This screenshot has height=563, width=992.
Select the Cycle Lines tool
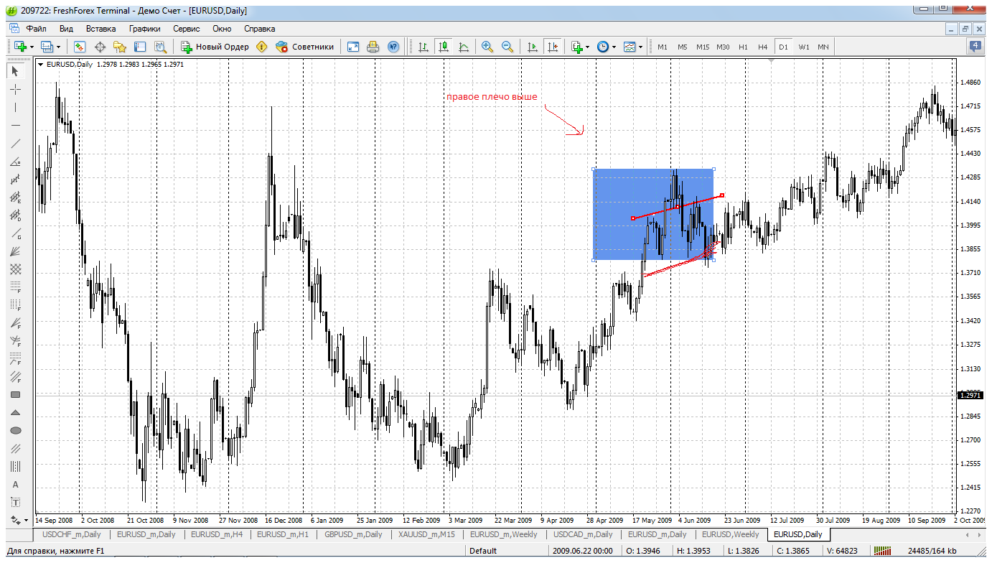pos(16,466)
